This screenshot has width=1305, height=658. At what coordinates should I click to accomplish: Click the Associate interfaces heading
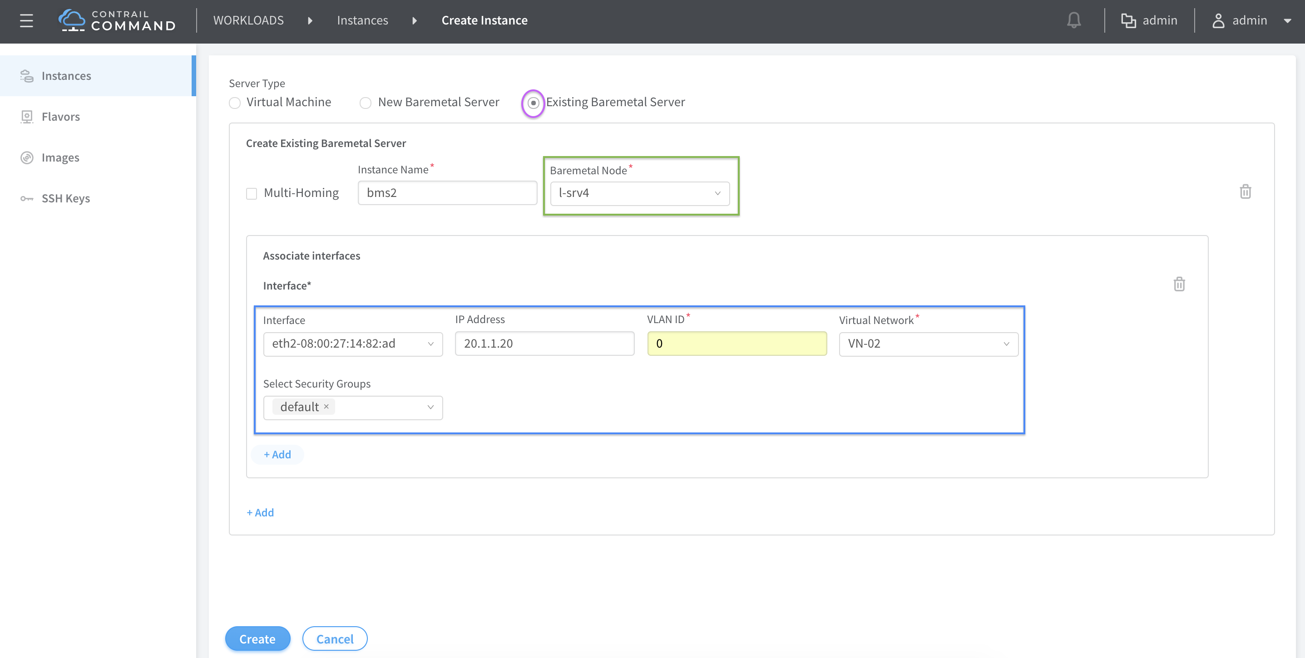[x=311, y=256]
